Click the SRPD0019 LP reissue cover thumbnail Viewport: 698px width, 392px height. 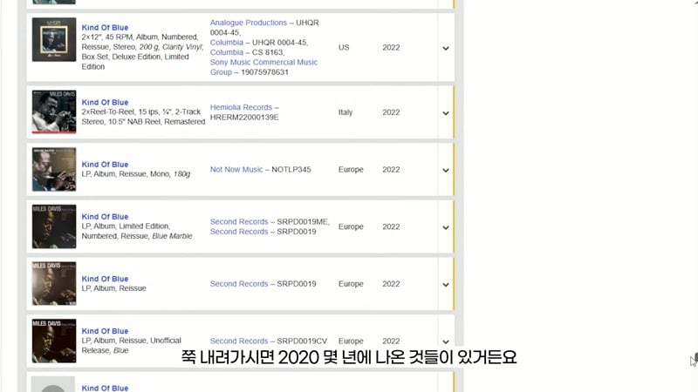54,284
